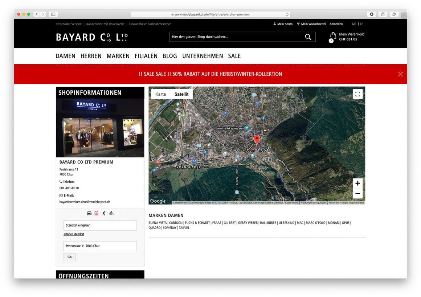Click Fehler bei Google Maps melden
The height and width of the screenshot is (297, 421).
click(x=346, y=203)
